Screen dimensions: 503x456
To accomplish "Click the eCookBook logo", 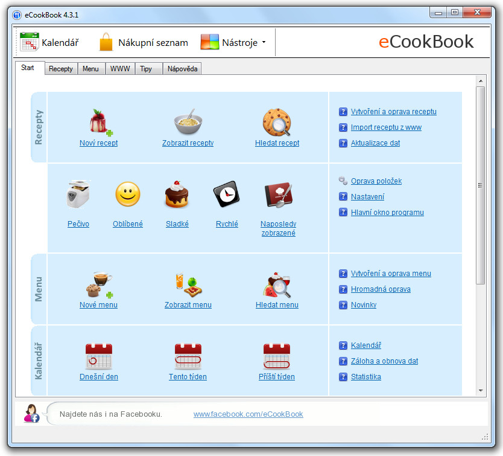I will pyautogui.click(x=426, y=42).
